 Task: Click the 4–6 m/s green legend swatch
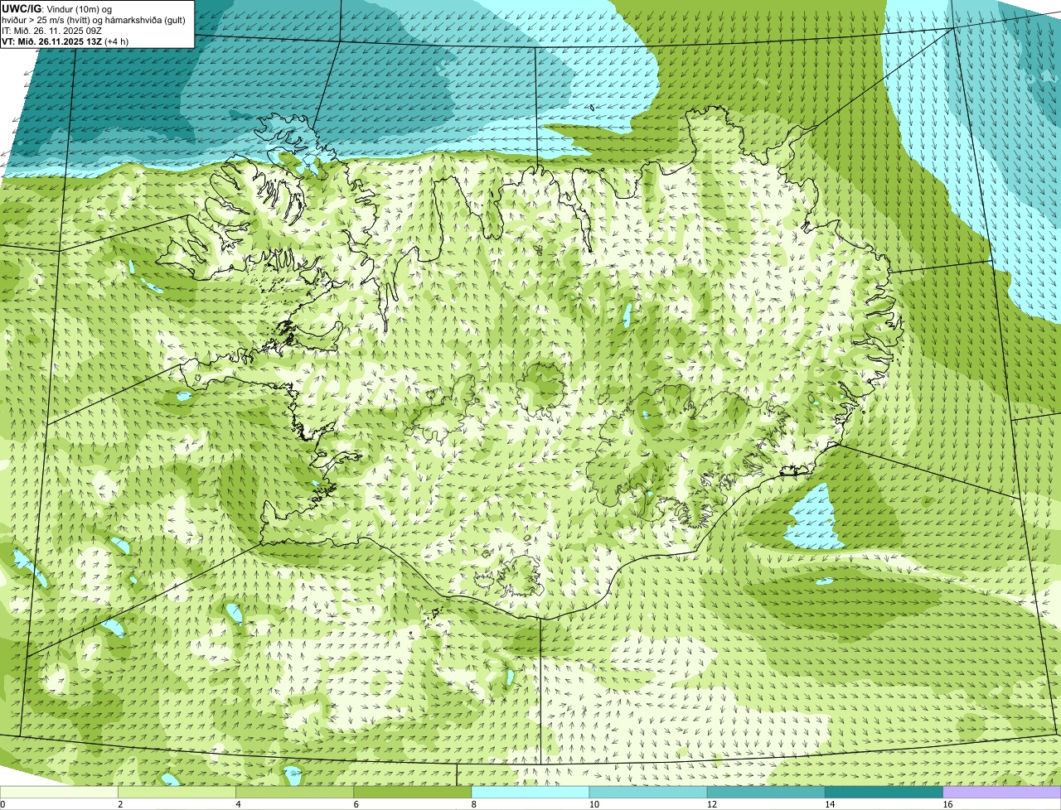[x=294, y=792]
